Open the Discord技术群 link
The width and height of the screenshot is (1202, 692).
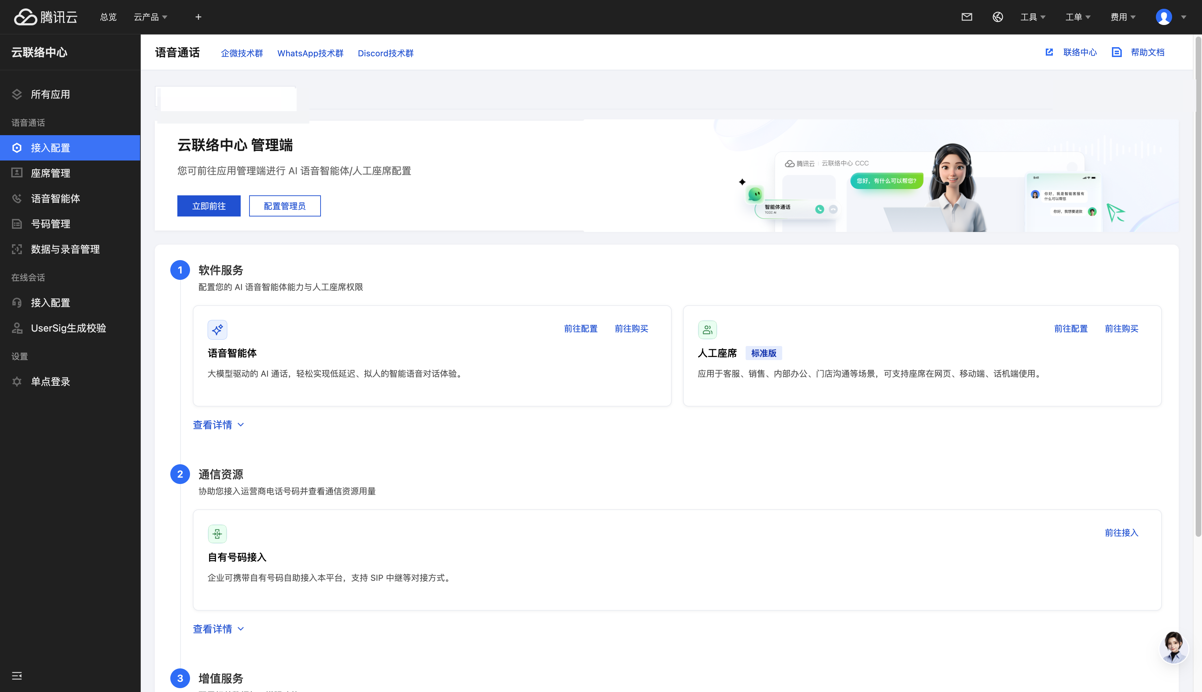(385, 53)
